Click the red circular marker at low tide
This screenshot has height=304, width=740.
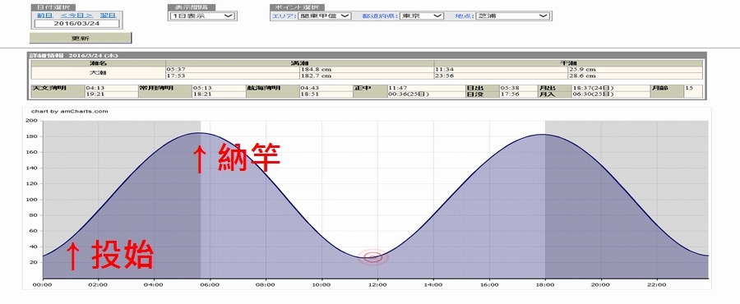tap(372, 257)
